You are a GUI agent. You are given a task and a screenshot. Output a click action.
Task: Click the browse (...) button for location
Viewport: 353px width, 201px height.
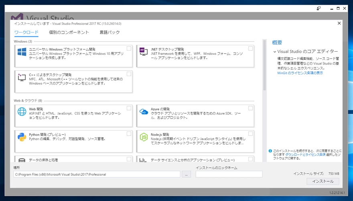186,174
